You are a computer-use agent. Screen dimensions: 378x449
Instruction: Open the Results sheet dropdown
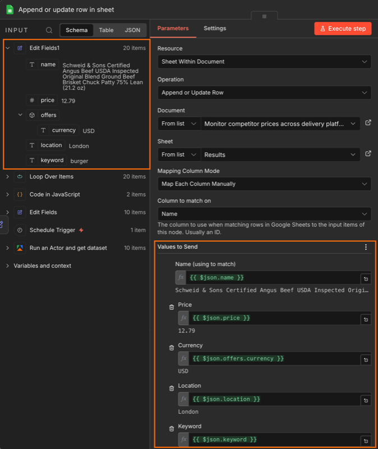tap(280, 155)
